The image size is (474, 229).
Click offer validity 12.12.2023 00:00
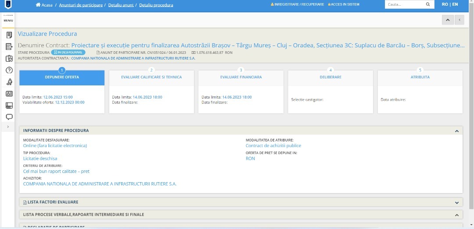coord(70,102)
